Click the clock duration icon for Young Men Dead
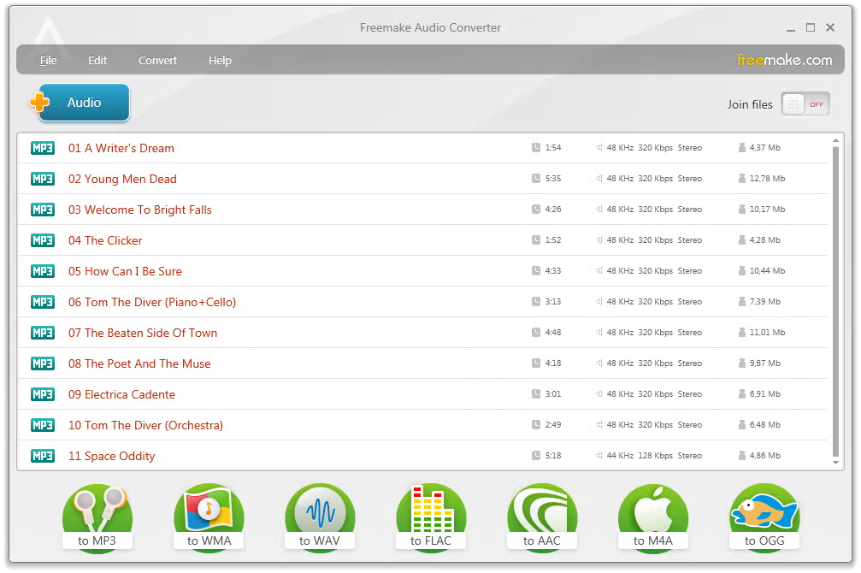861x573 pixels. [536, 179]
